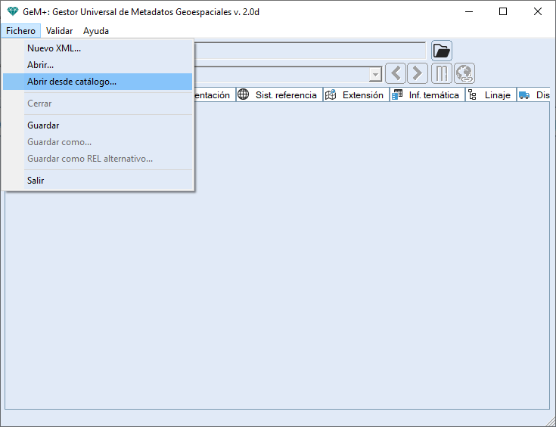Click the previous record arrow icon
The height and width of the screenshot is (427, 556).
[396, 73]
